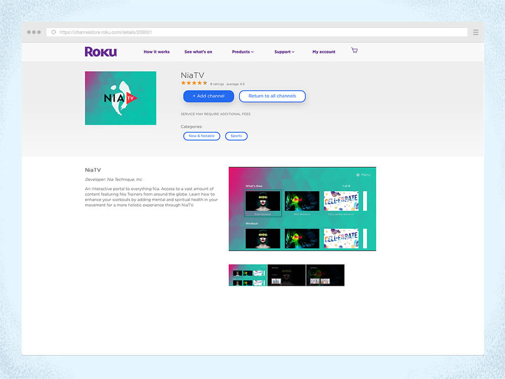This screenshot has width=505, height=379.
Task: Open the browser hamburger menu
Action: tap(476, 32)
